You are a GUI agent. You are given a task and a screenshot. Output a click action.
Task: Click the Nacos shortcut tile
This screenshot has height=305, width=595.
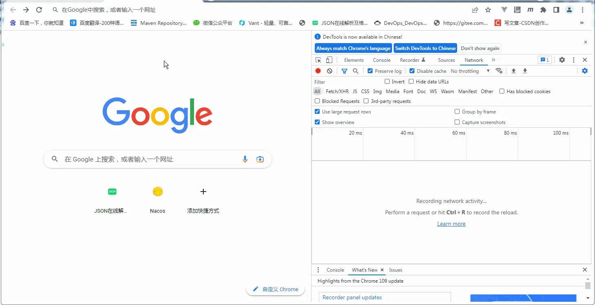tap(157, 200)
